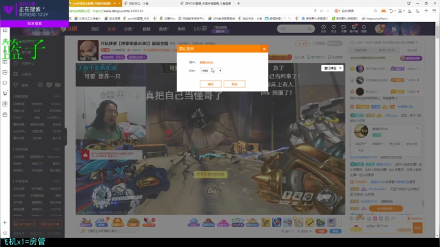Open the browser hamburger menu icon
The height and width of the screenshot is (247, 440).
click(434, 11)
